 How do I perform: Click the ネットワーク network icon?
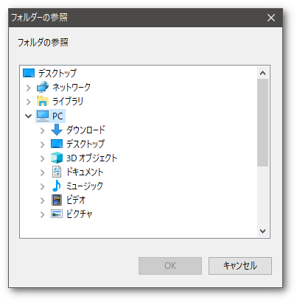(43, 88)
